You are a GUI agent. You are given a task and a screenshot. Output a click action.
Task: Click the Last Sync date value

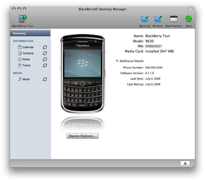click(x=153, y=79)
